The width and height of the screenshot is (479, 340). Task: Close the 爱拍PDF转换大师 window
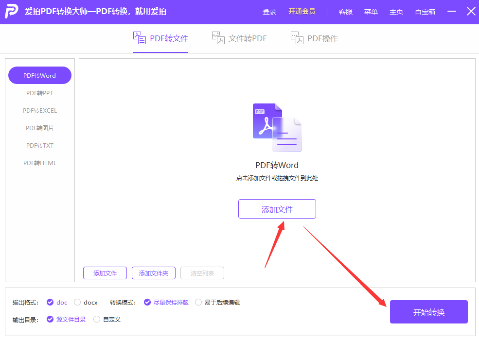(471, 11)
